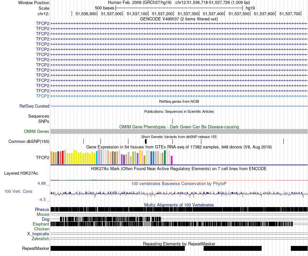Screen dimensions: 308x256
Task: Click the PhyloP conservation wiggle graph
Action: coord(179,194)
